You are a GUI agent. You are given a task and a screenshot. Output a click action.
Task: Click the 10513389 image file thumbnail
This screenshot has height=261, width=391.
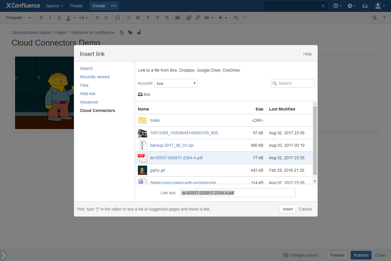142,133
